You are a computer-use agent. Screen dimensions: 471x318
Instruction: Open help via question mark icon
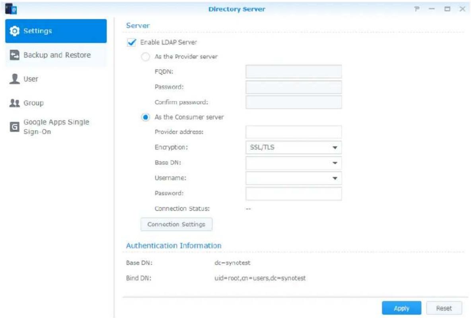coord(417,9)
